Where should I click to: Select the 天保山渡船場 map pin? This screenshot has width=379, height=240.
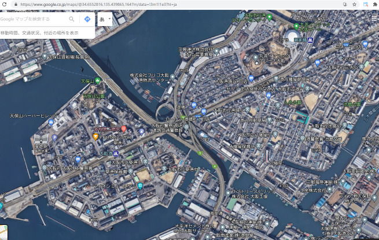(x=44, y=56)
